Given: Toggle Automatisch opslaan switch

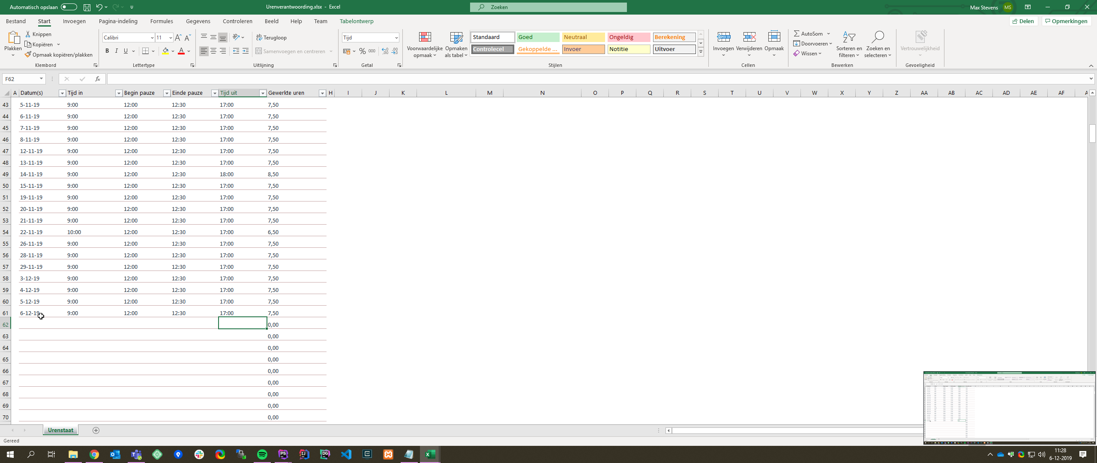Looking at the screenshot, I should [x=69, y=7].
